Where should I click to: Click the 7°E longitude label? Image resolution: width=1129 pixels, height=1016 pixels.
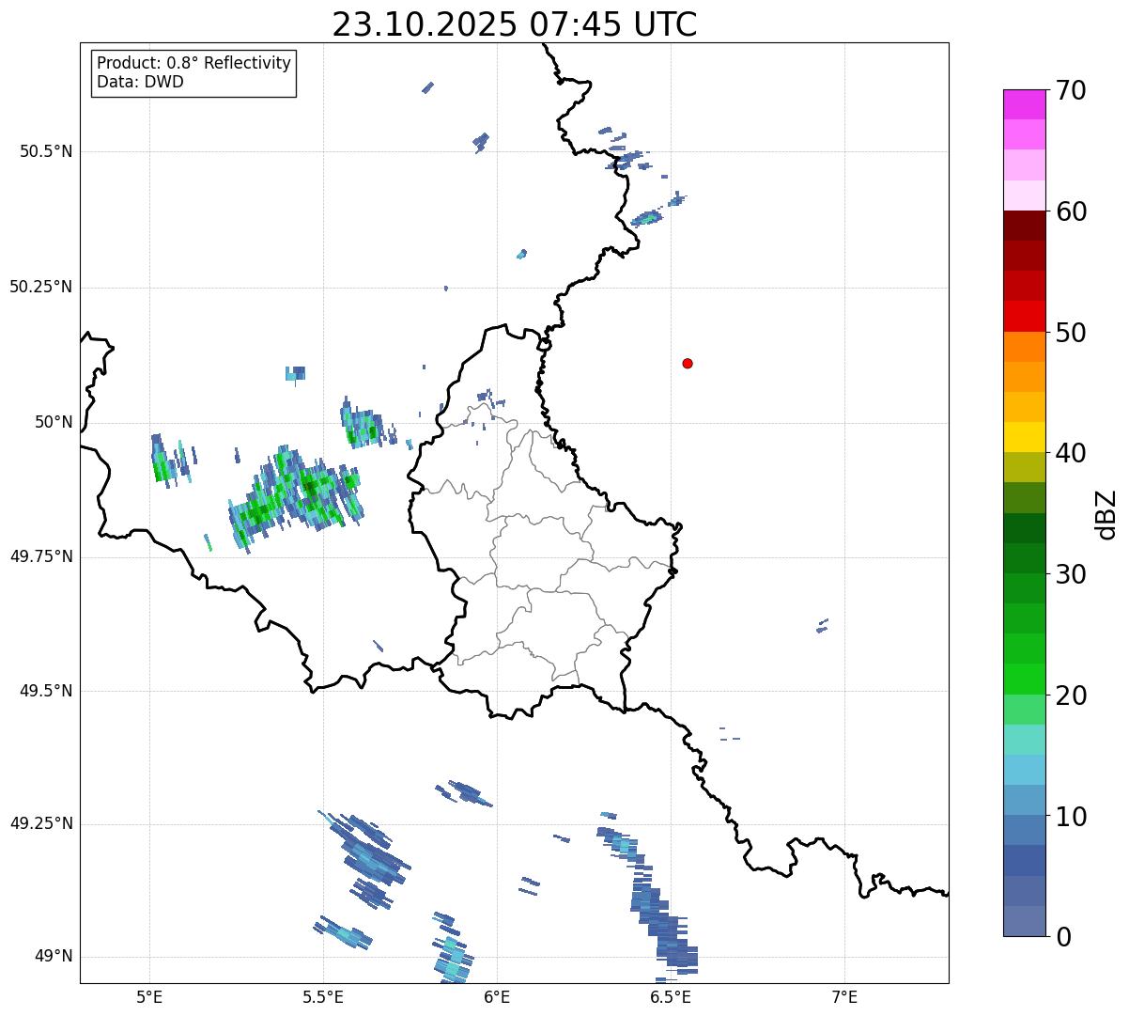click(845, 996)
